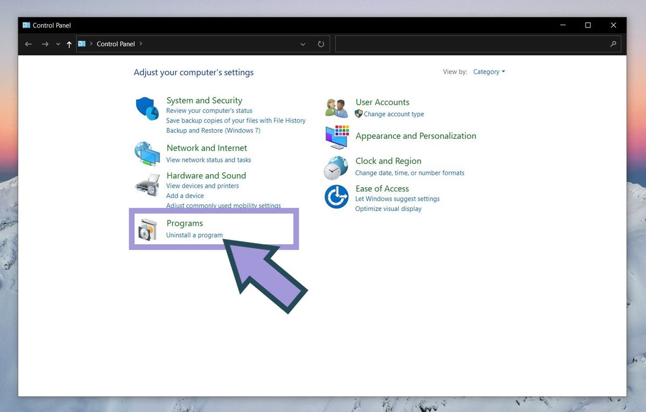Click Save backup copies with File History
The image size is (646, 412).
(x=236, y=120)
